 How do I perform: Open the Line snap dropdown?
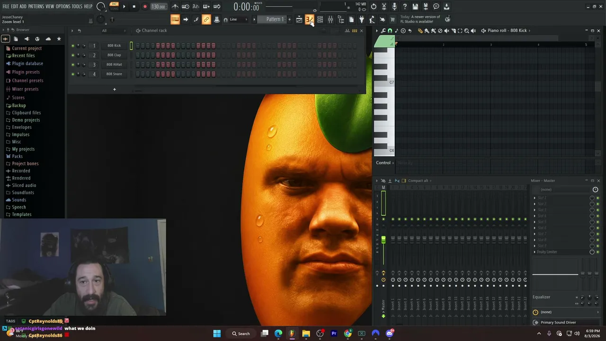tap(238, 19)
